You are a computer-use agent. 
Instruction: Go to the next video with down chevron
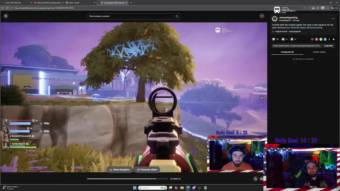coord(262,98)
